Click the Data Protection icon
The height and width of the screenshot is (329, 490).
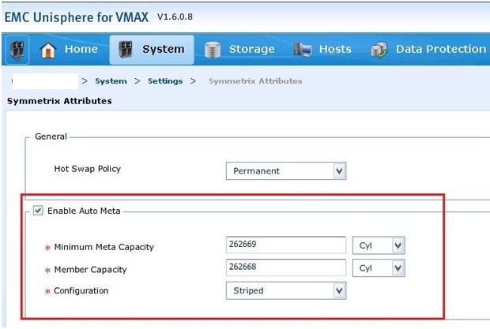point(379,50)
